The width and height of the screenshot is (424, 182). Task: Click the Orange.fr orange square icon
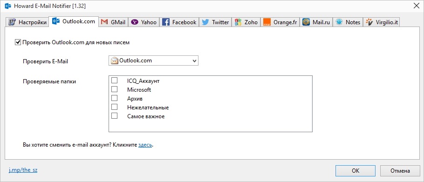point(267,22)
